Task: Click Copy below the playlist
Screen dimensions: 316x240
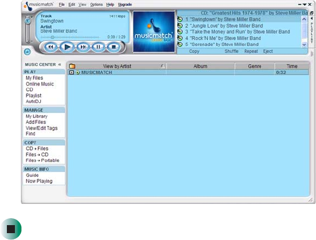Action: tap(194, 51)
